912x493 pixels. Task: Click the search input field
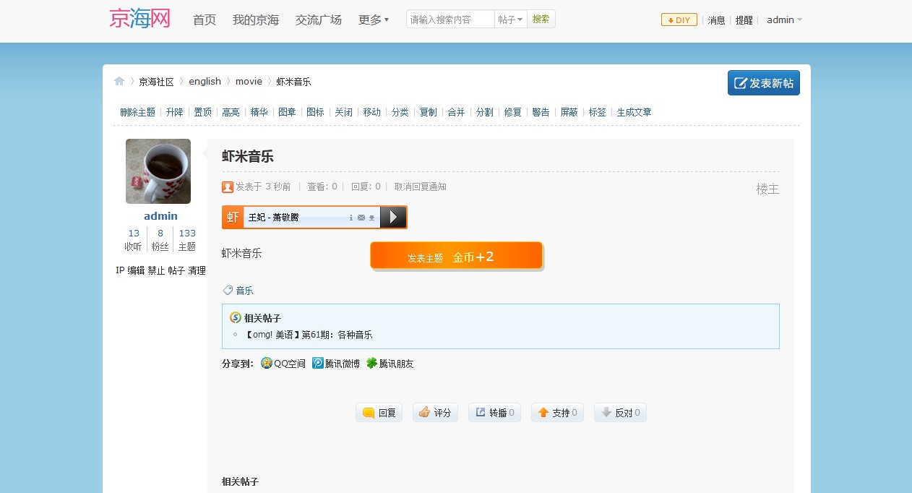(451, 20)
